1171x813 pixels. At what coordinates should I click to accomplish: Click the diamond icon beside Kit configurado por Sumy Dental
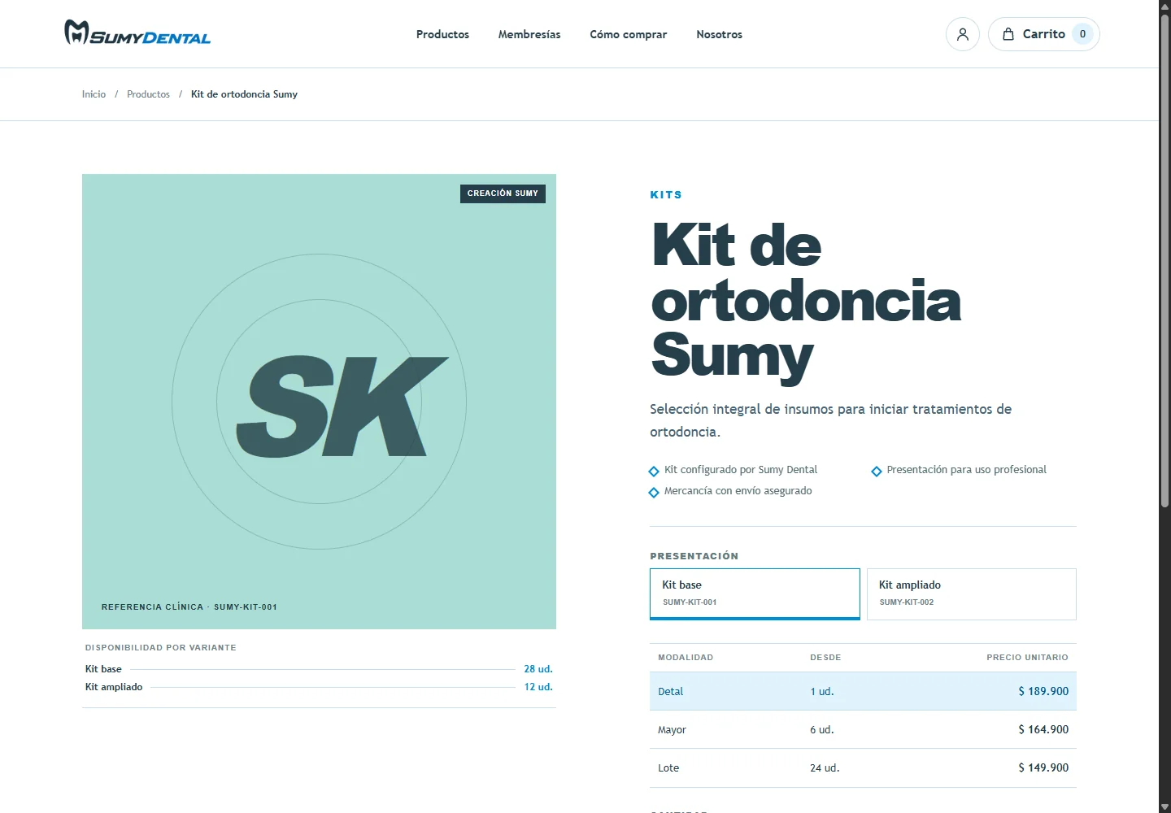(654, 472)
